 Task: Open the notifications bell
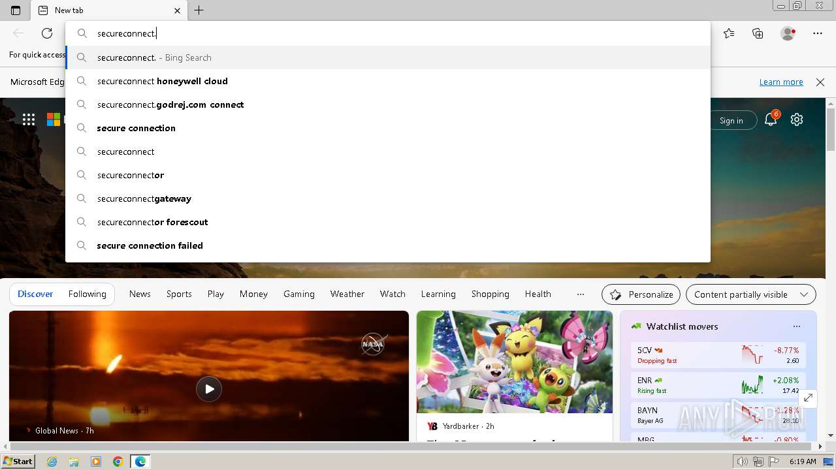tap(771, 119)
